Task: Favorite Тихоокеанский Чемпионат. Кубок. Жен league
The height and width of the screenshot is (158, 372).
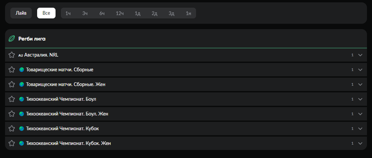Action: click(12, 143)
